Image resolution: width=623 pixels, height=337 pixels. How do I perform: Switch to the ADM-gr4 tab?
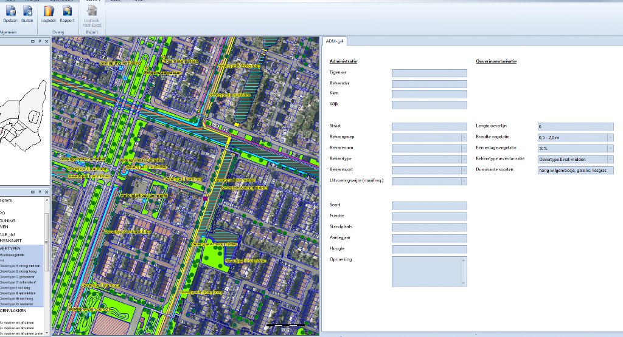coord(335,41)
